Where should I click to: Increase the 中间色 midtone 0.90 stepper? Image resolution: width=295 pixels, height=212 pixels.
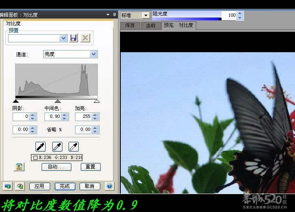(64, 115)
